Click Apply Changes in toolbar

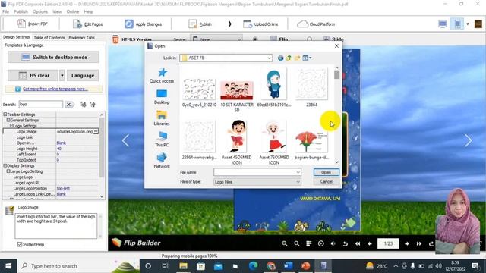click(x=143, y=24)
